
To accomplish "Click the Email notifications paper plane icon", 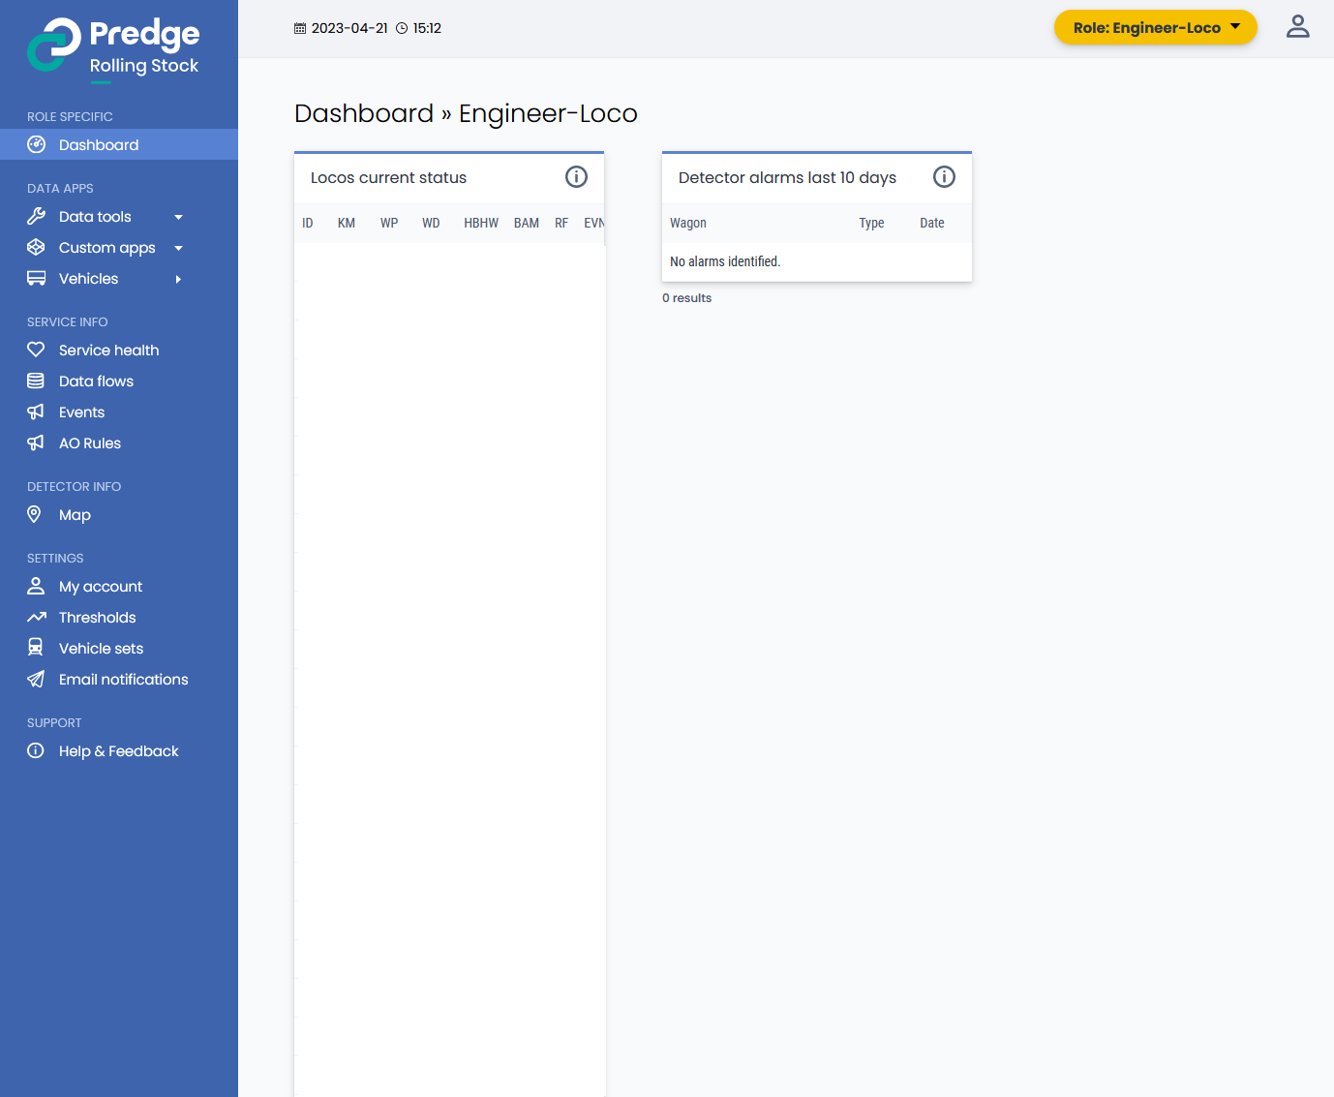I will point(36,679).
